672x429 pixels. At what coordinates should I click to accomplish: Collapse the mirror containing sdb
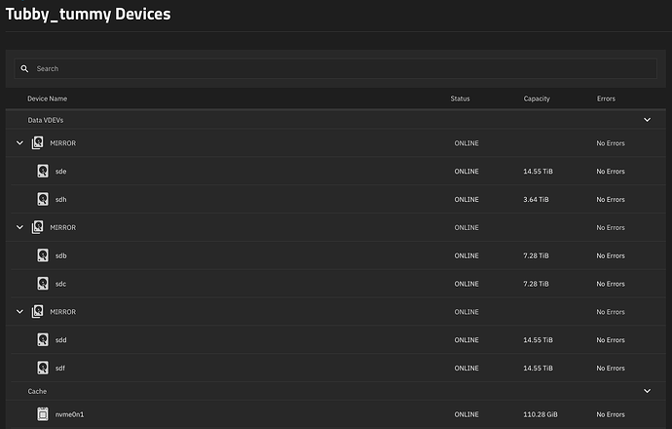tap(19, 227)
